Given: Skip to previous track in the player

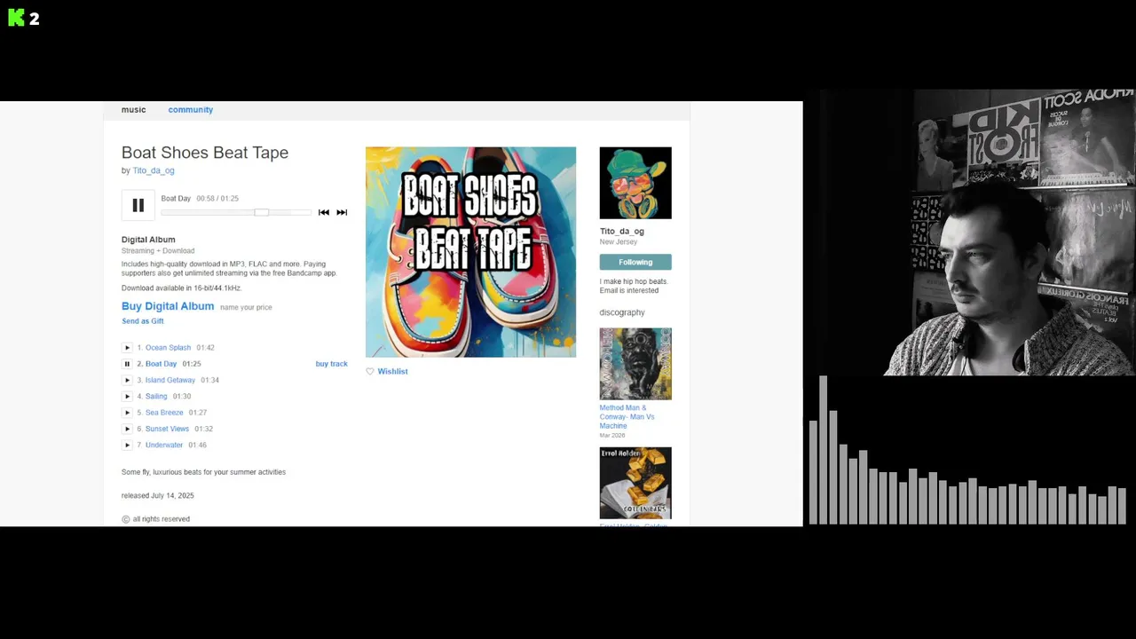Looking at the screenshot, I should (x=323, y=212).
